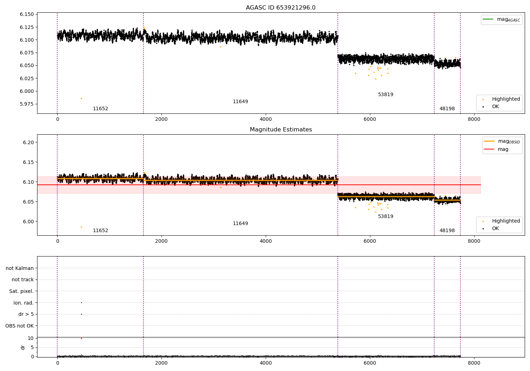Click the 2000 x-axis tick under bottom plot
The width and height of the screenshot is (530, 371).
tap(161, 363)
